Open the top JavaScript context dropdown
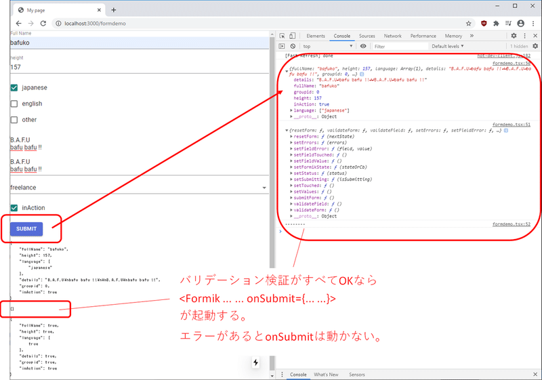The image size is (542, 380). (327, 46)
